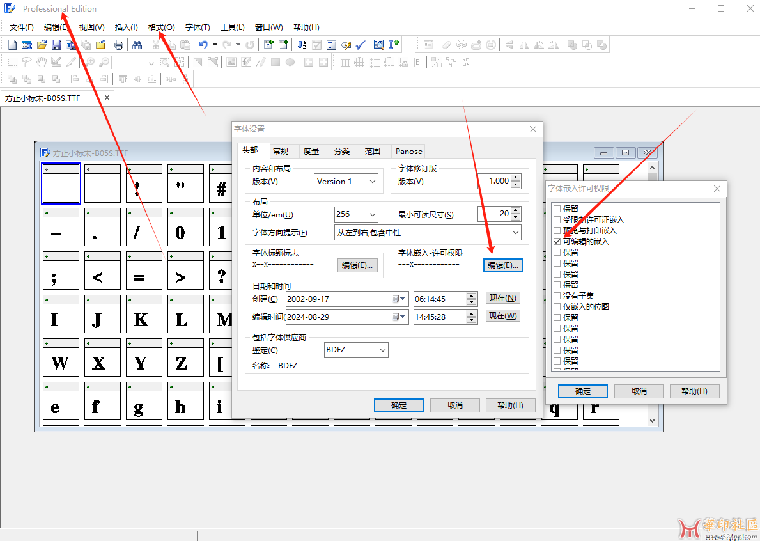
Task: Click the XYZ preview magnifier icon
Action: click(379, 45)
